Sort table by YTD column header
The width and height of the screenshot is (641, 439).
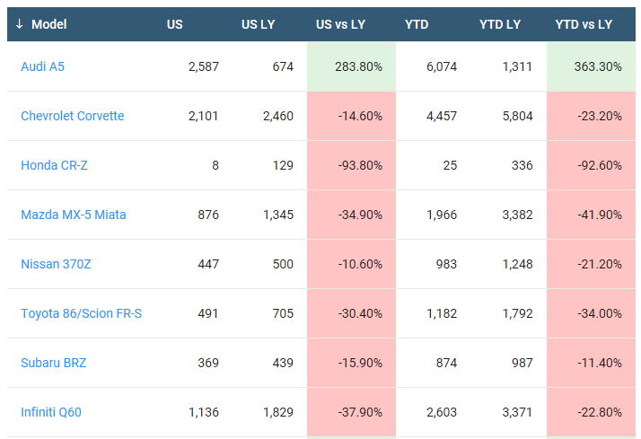coord(417,24)
